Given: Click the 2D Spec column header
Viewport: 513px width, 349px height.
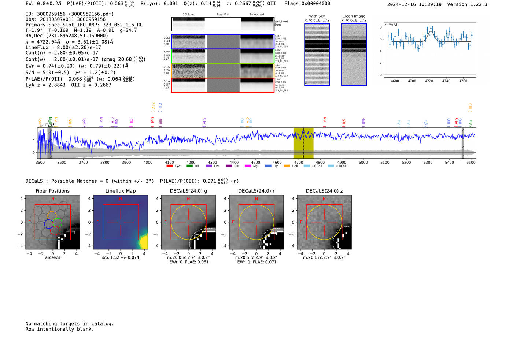Looking at the screenshot, I should click(189, 15).
